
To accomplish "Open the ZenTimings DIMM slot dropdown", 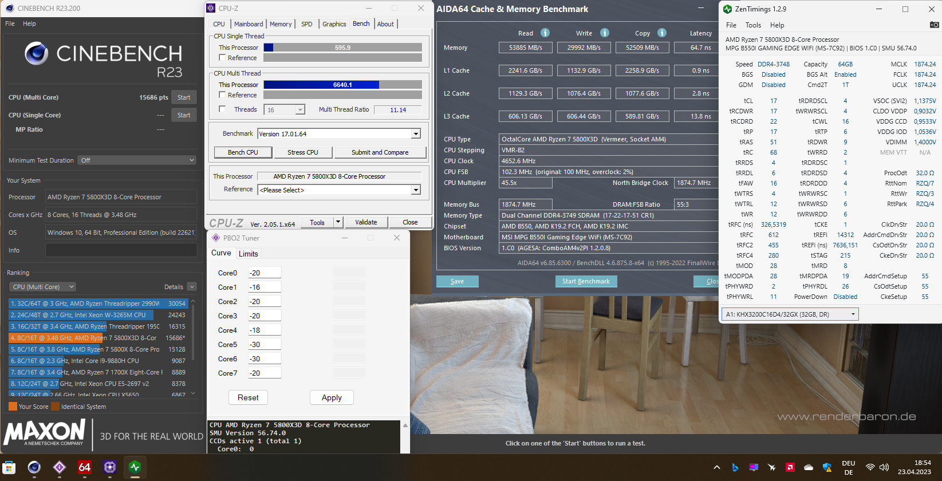I will (790, 314).
